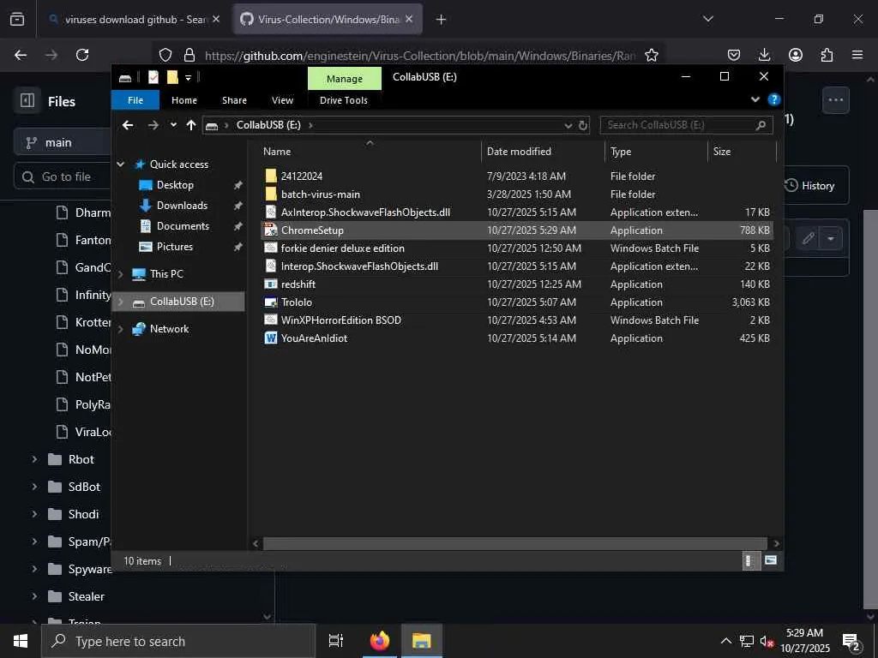Expand the Network tree node

(x=120, y=329)
